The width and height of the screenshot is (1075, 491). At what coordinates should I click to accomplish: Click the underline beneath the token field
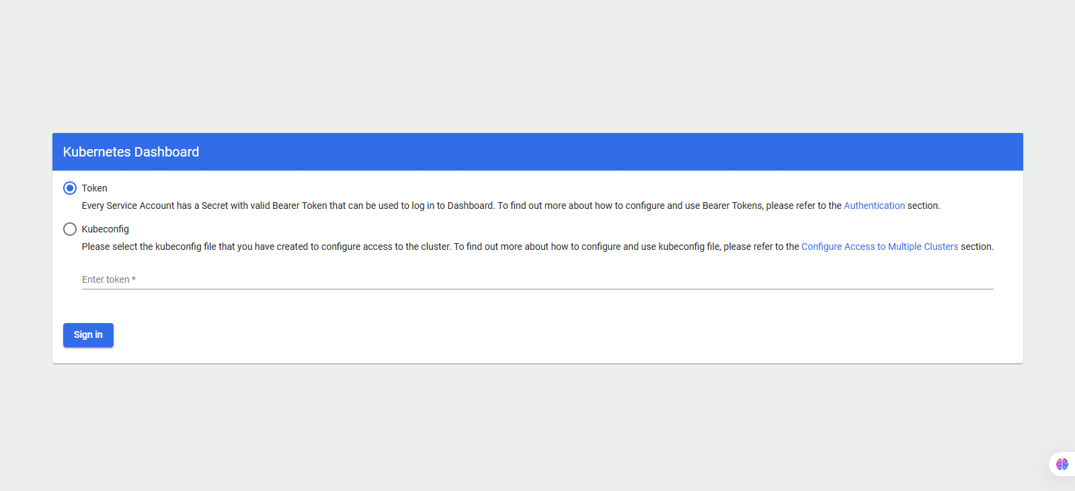pos(538,289)
